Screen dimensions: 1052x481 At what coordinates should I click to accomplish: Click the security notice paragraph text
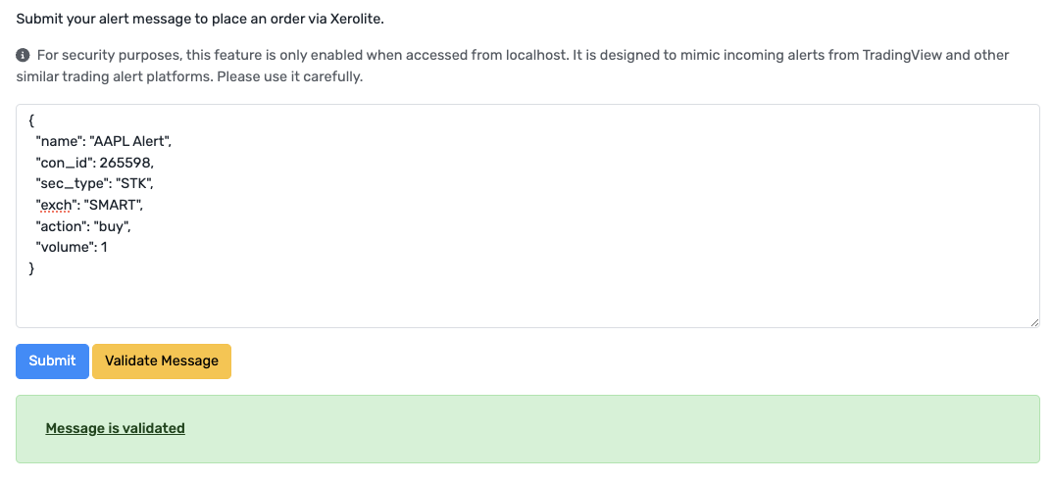pyautogui.click(x=513, y=66)
